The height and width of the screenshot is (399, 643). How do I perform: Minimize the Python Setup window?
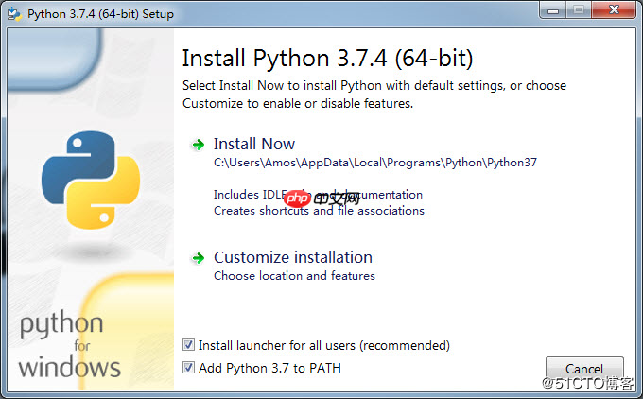pyautogui.click(x=553, y=10)
